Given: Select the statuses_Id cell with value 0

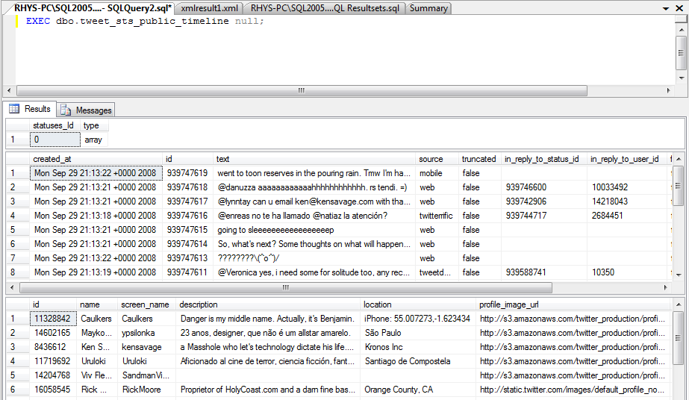Looking at the screenshot, I should (x=55, y=140).
